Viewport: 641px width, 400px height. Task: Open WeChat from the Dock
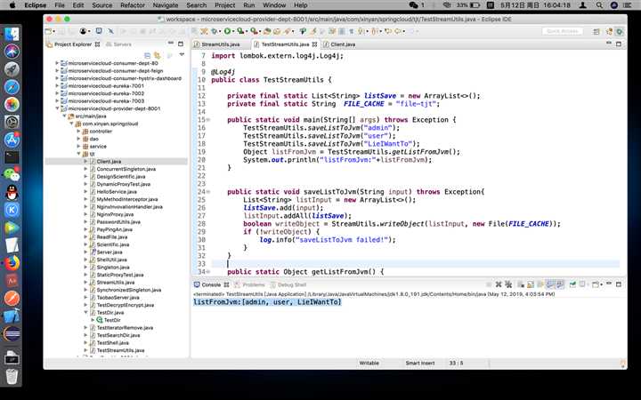[x=12, y=175]
